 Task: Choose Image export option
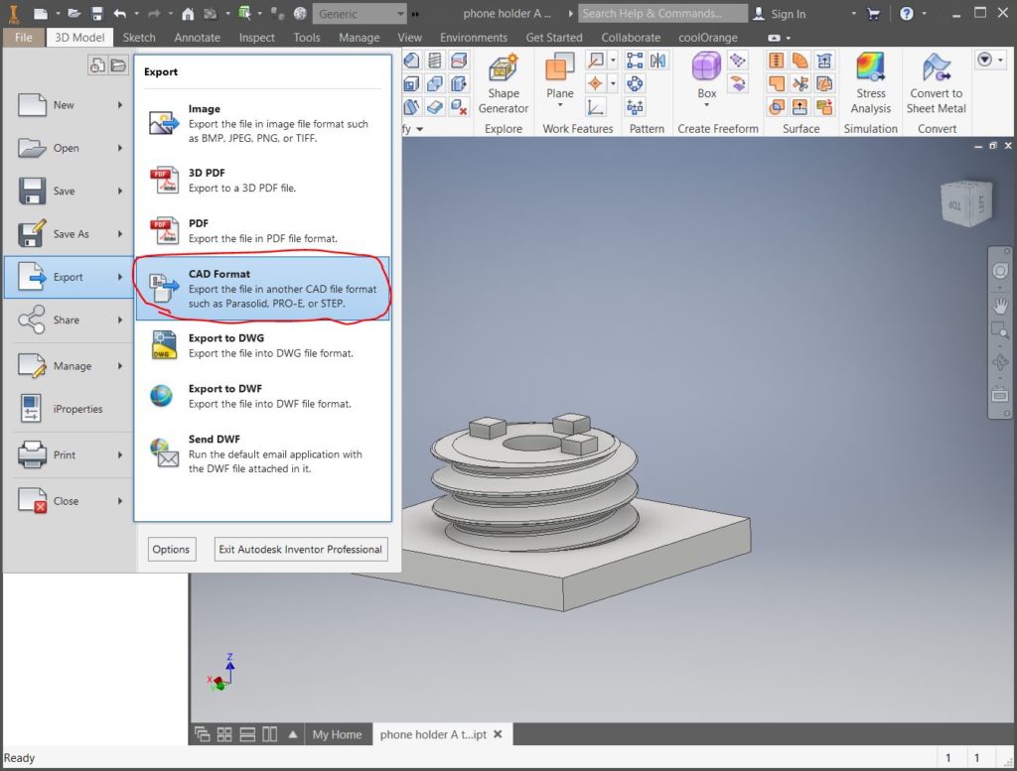pyautogui.click(x=262, y=123)
